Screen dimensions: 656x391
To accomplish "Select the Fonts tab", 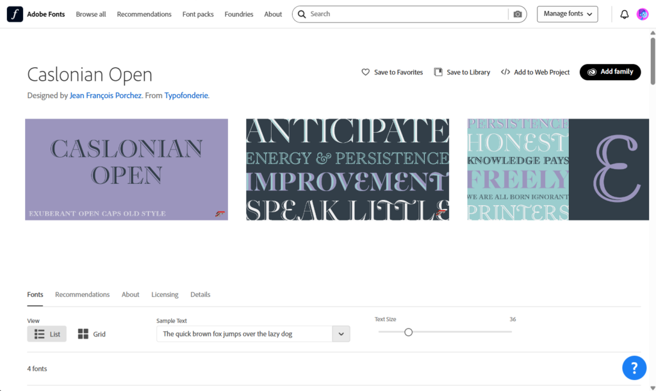I will (x=35, y=295).
